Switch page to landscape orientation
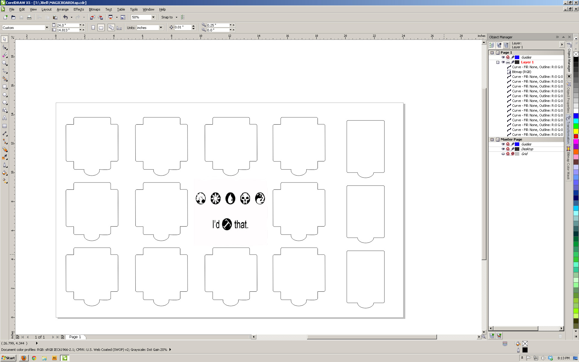Screen dimensions: 579x362 (x=101, y=28)
